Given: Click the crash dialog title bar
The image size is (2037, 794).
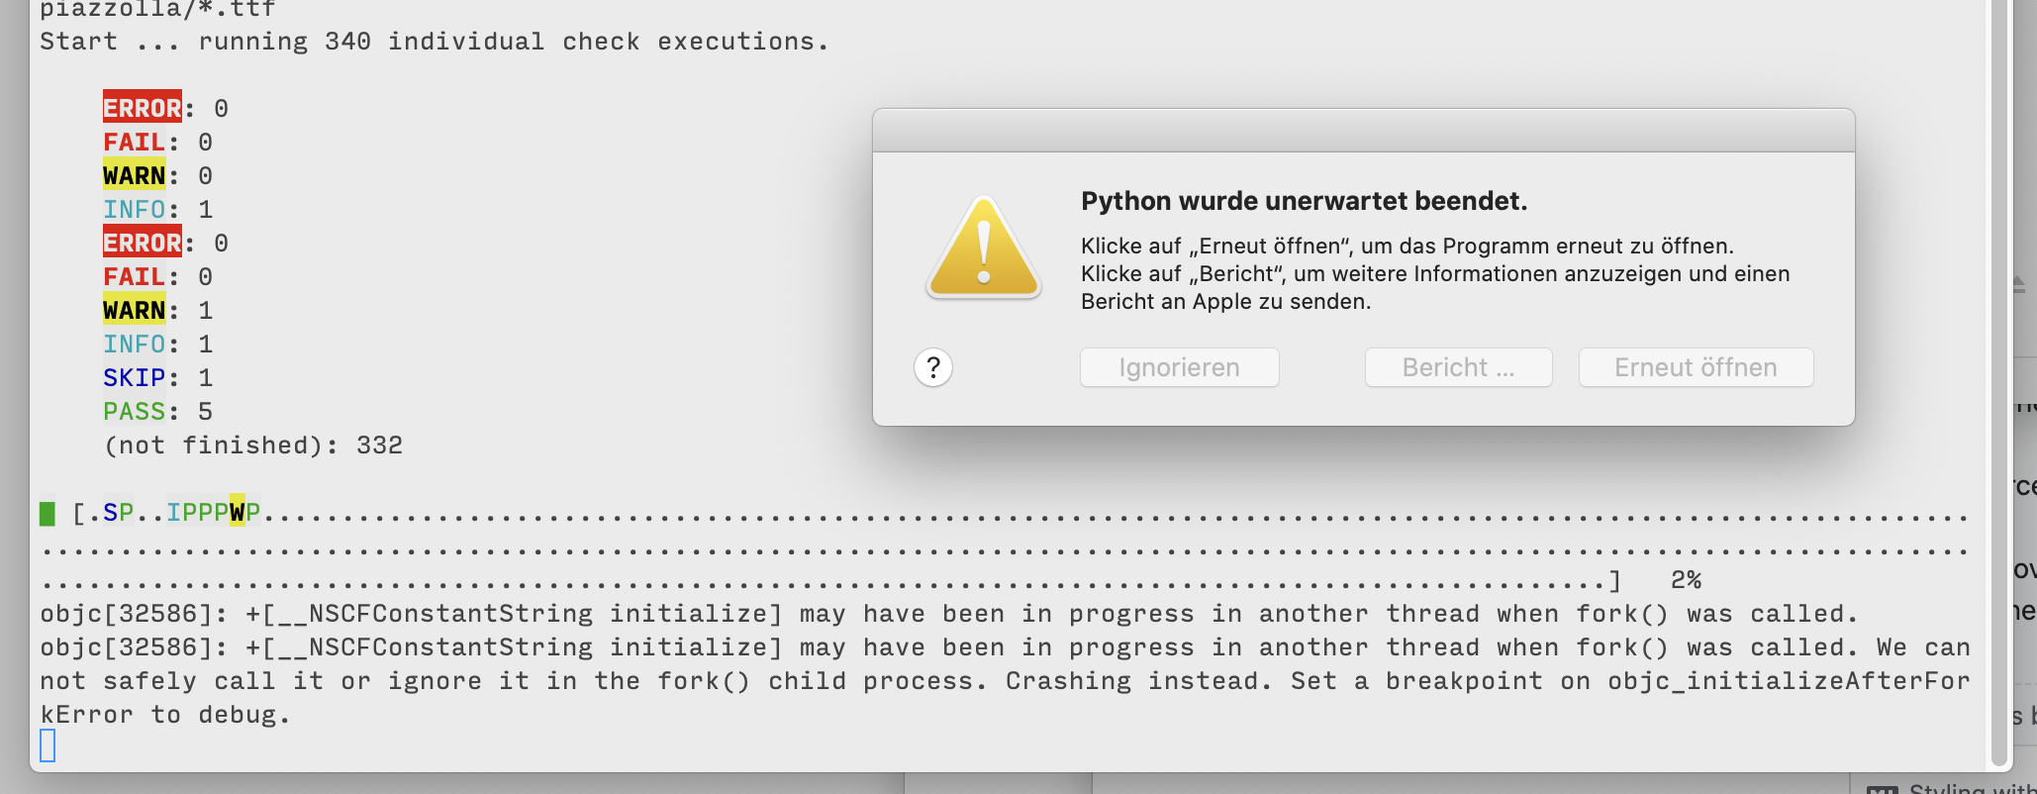Looking at the screenshot, I should [x=1363, y=129].
